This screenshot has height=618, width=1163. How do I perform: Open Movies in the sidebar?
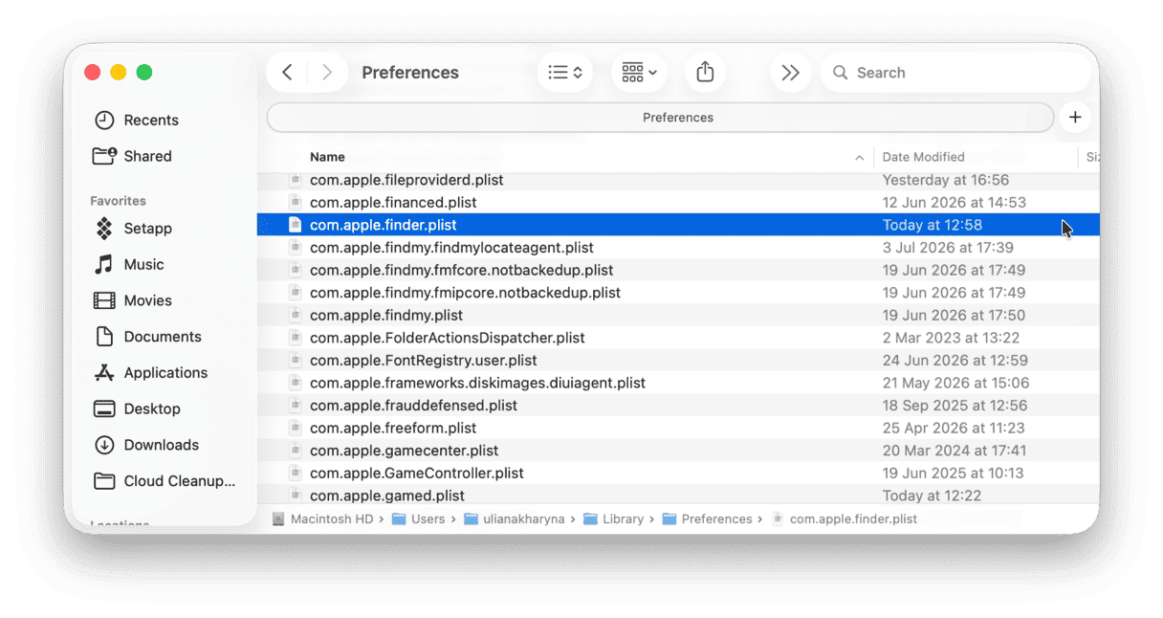(x=147, y=300)
